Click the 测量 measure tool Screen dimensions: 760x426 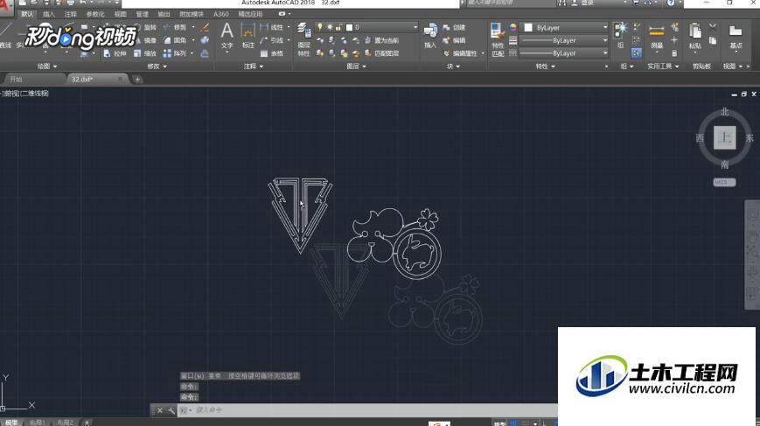656,37
